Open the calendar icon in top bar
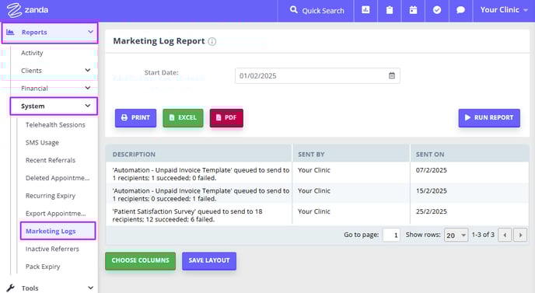535x293 pixels. [x=413, y=10]
